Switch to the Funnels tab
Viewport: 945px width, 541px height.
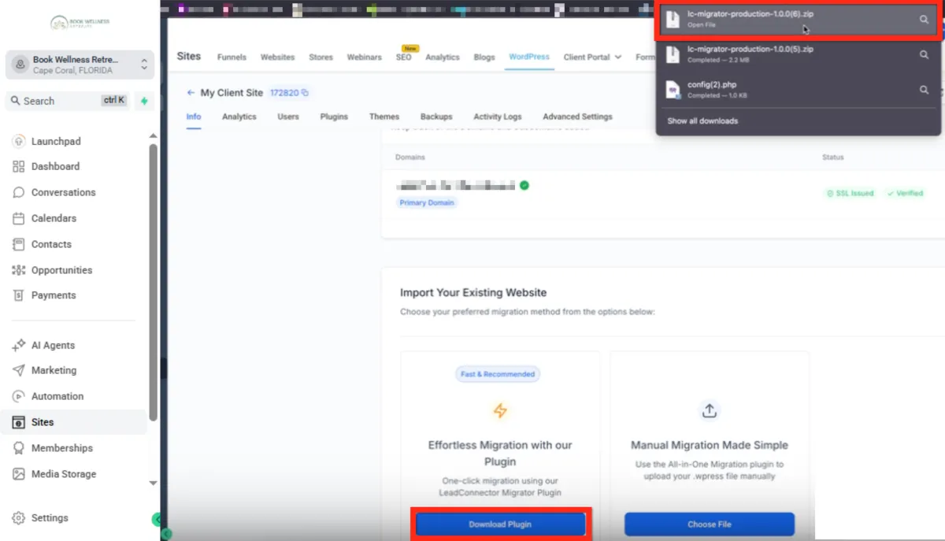pos(232,57)
